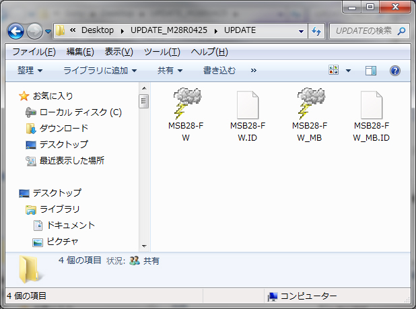
Task: Open the ファイル(F) menu
Action: coord(34,53)
